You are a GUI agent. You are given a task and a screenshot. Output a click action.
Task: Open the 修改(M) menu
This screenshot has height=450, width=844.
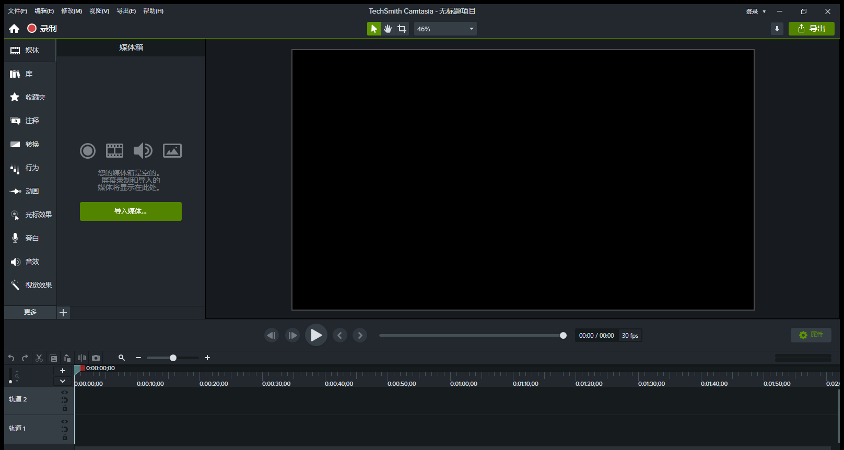72,11
